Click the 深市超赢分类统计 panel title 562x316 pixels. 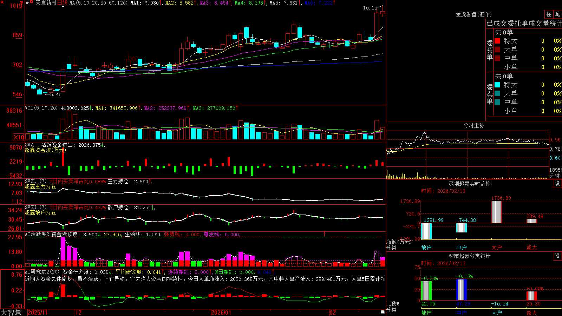tap(470, 256)
